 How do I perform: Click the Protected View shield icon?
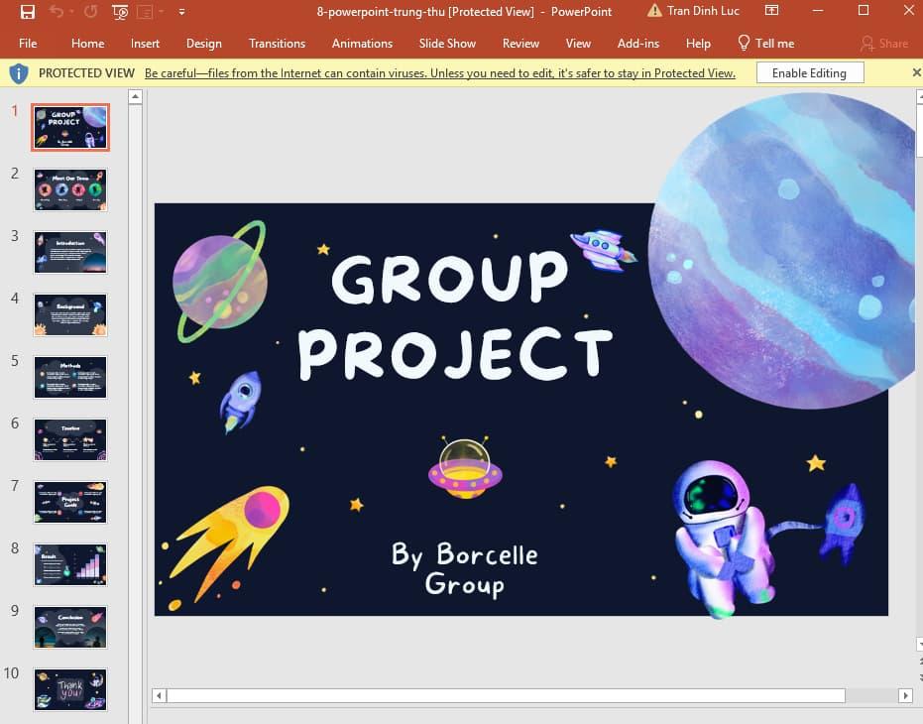click(19, 73)
